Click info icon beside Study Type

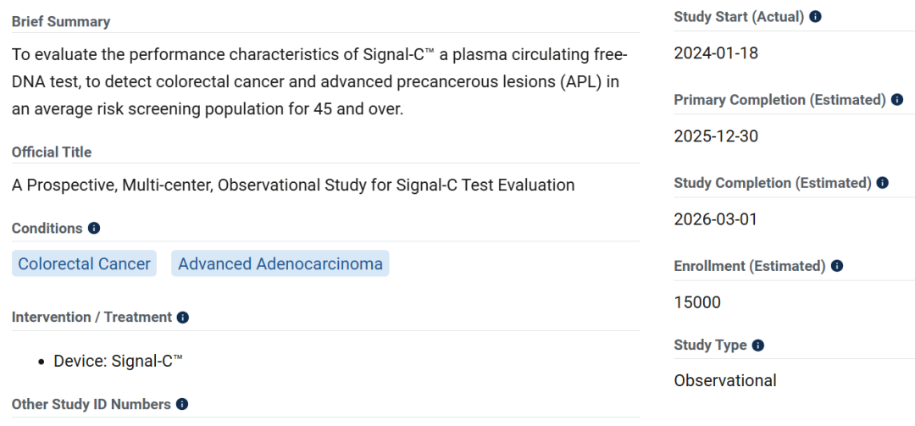(758, 346)
